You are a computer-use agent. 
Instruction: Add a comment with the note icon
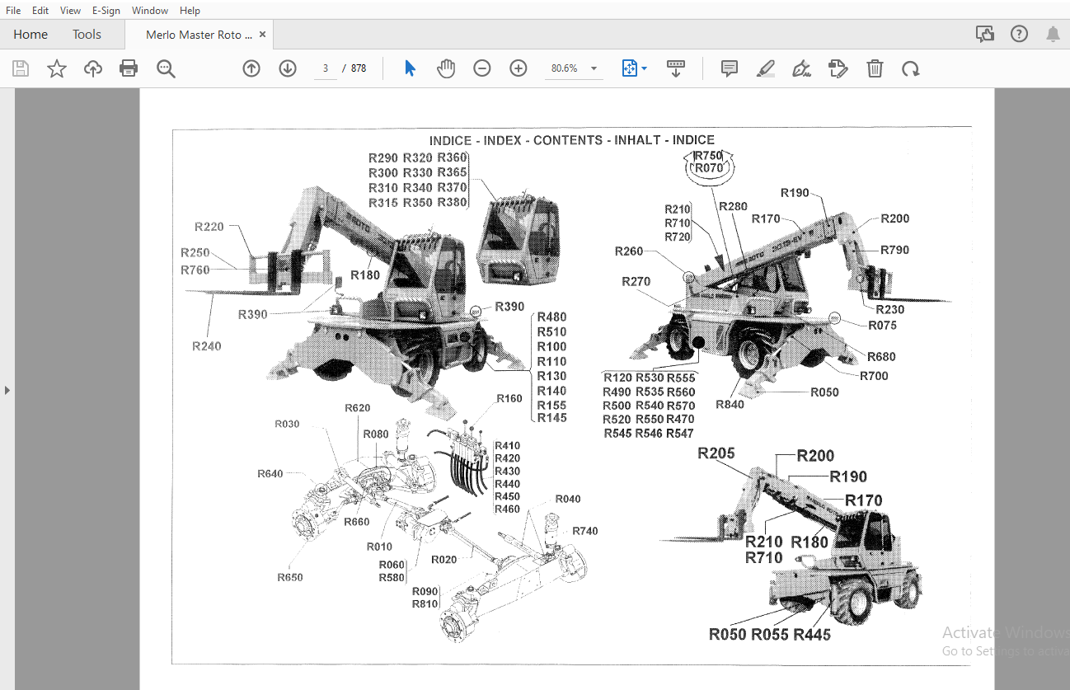click(x=730, y=68)
